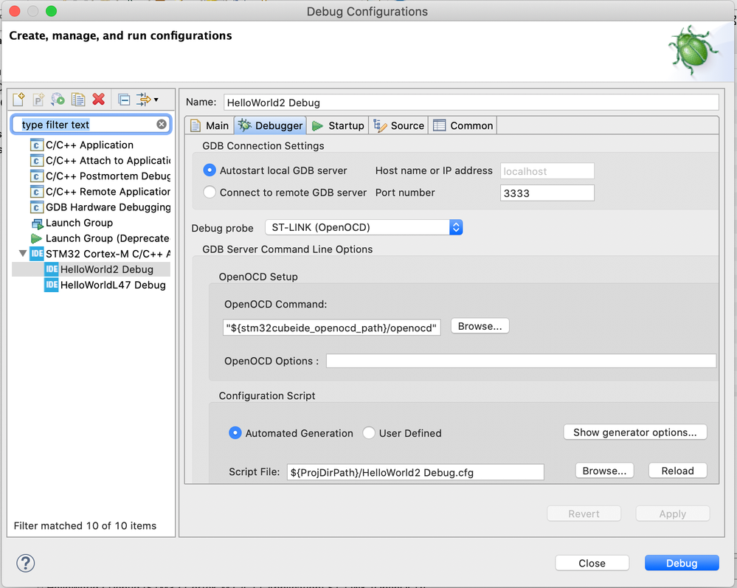This screenshot has height=588, width=737.
Task: Select the C/C++ Postmortem Debugger type
Action: (x=100, y=176)
